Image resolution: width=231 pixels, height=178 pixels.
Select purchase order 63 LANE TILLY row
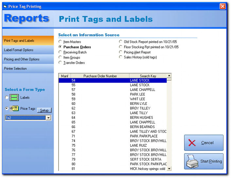113,113
